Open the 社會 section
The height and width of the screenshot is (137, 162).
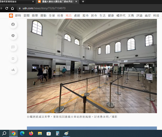[60, 16]
